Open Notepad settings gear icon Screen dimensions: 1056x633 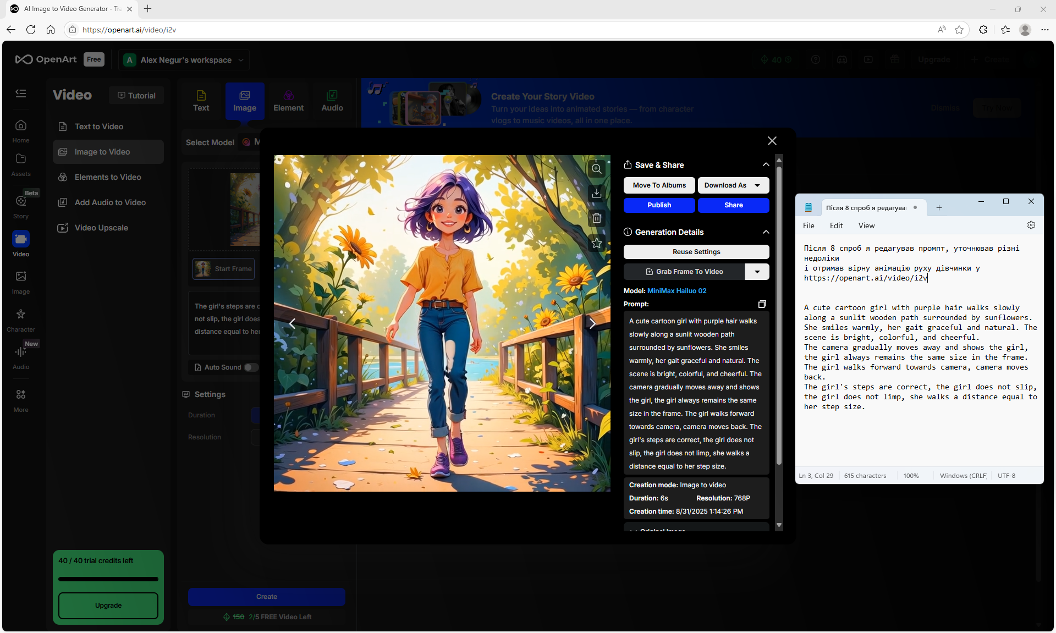click(1031, 225)
